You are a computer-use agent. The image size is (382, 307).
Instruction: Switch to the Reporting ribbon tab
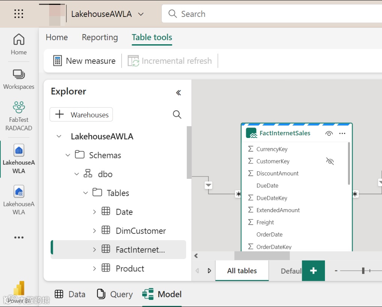[x=100, y=37]
